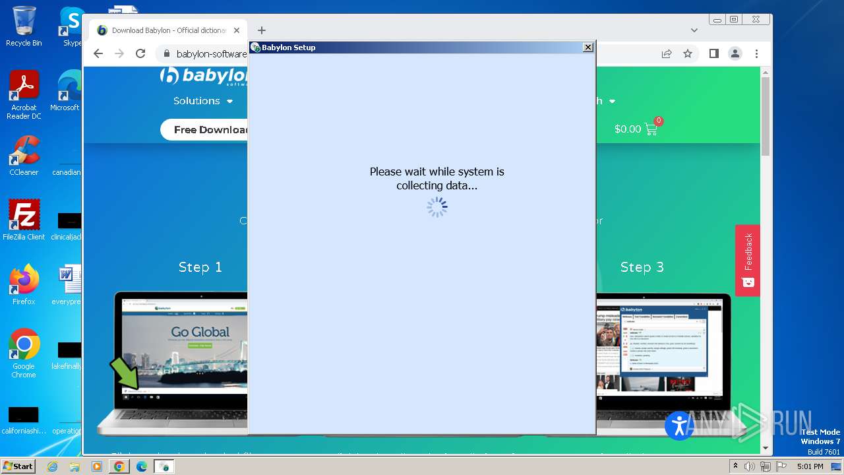Open Chrome tab search chevron
Viewport: 844px width, 475px height.
click(x=694, y=30)
